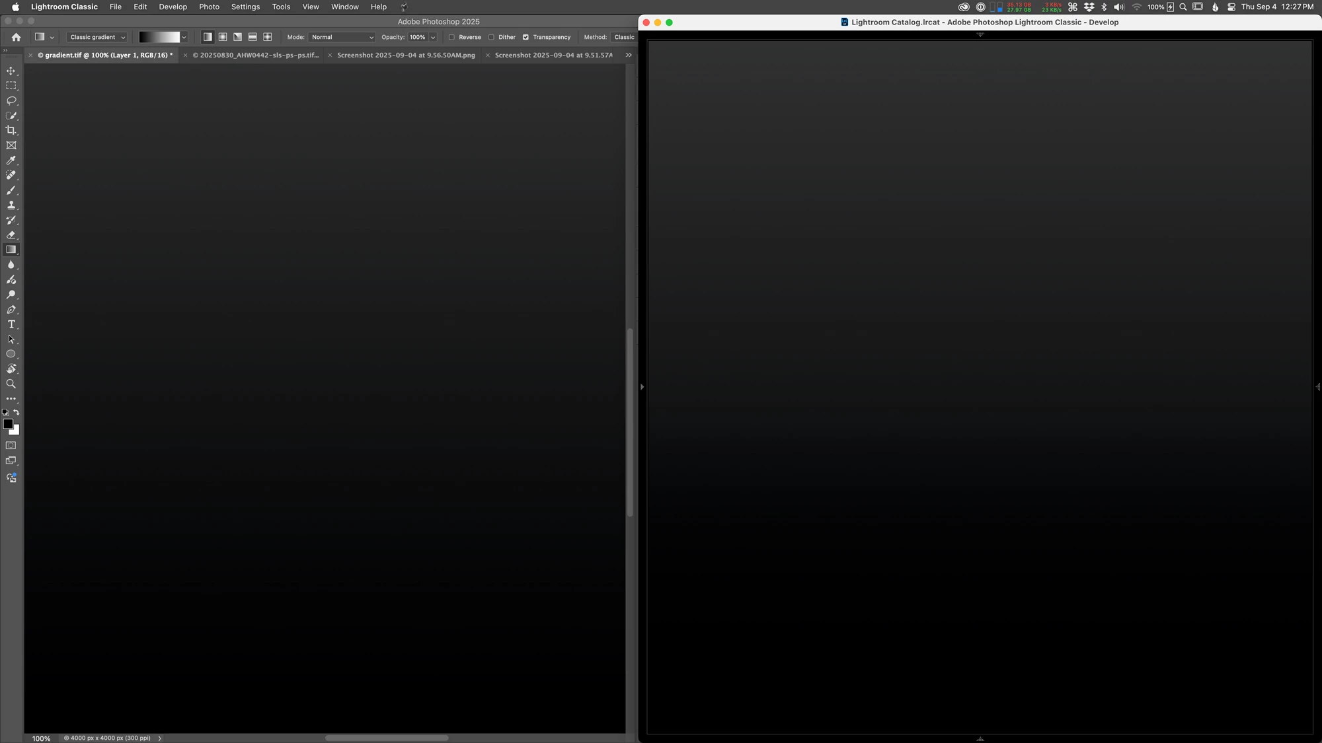
Task: Open the Develop menu
Action: [x=173, y=7]
